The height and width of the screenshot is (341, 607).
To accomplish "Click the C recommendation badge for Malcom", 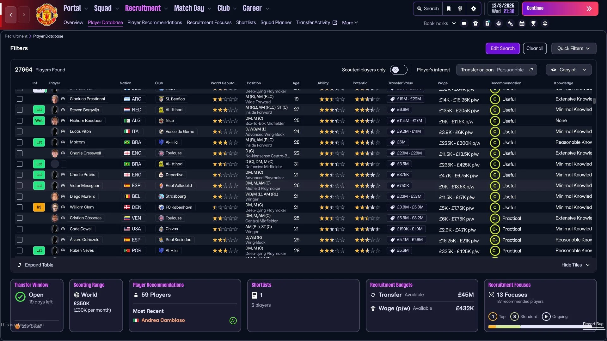I will click(495, 143).
